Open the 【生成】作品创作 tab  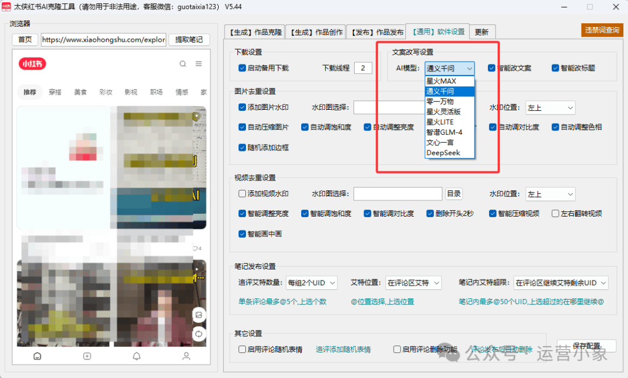(x=316, y=32)
